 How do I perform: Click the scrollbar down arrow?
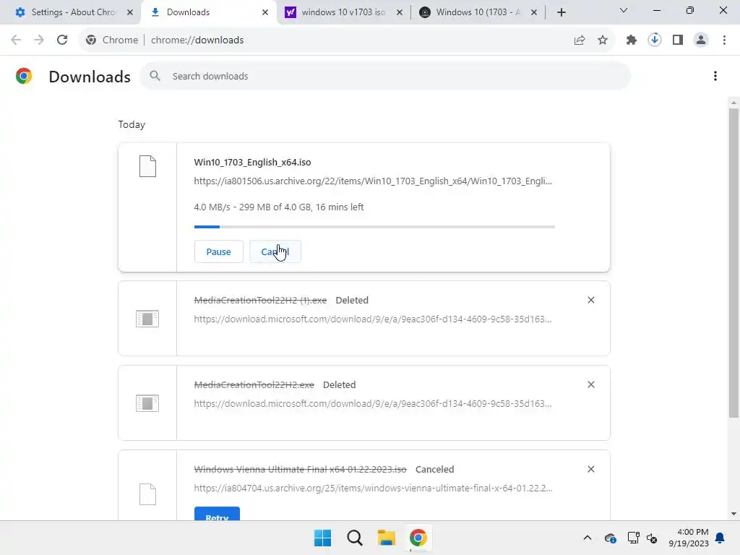click(x=733, y=514)
